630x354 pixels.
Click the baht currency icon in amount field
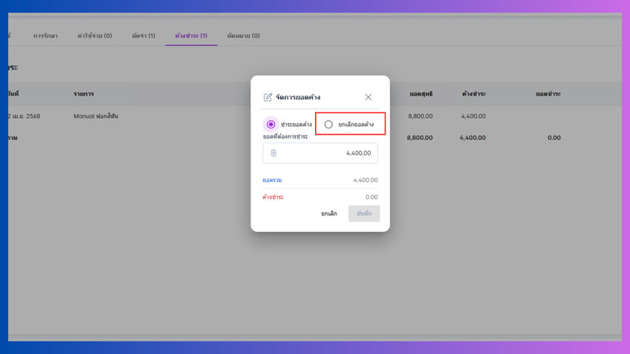pyautogui.click(x=273, y=153)
